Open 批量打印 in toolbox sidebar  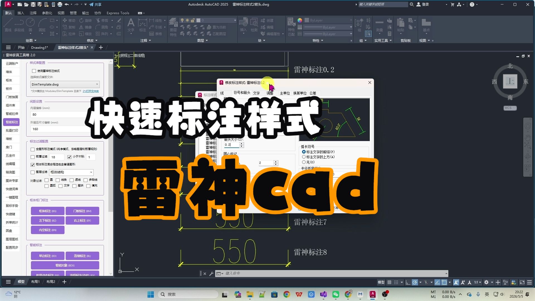[x=12, y=130]
